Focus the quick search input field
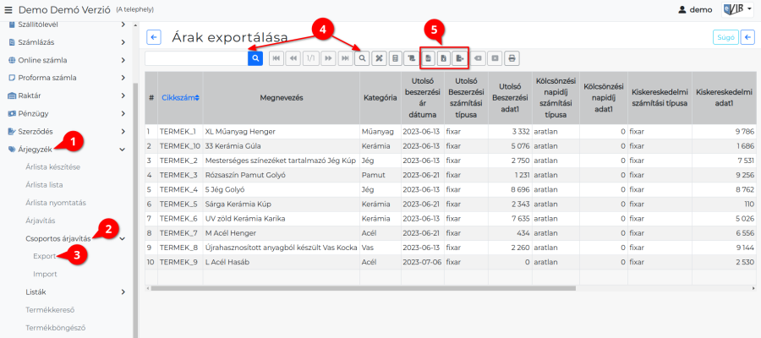 (196, 58)
